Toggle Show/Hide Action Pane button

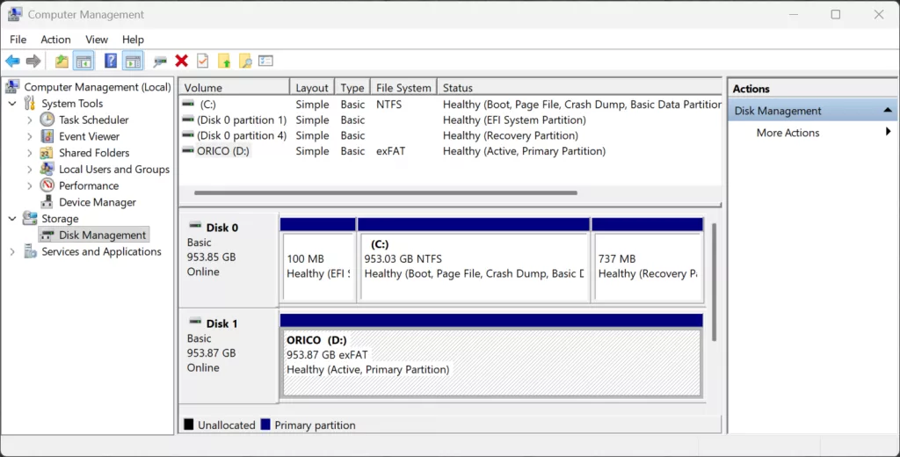coord(133,61)
